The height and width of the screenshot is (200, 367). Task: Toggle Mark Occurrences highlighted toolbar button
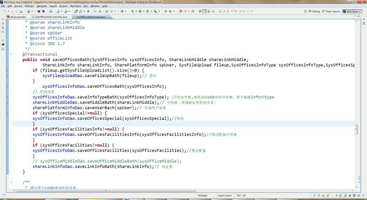click(x=206, y=11)
